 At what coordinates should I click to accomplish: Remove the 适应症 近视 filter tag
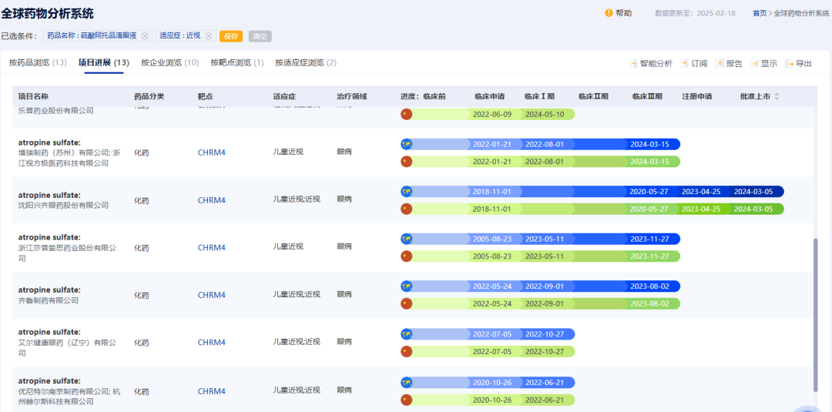[x=208, y=36]
